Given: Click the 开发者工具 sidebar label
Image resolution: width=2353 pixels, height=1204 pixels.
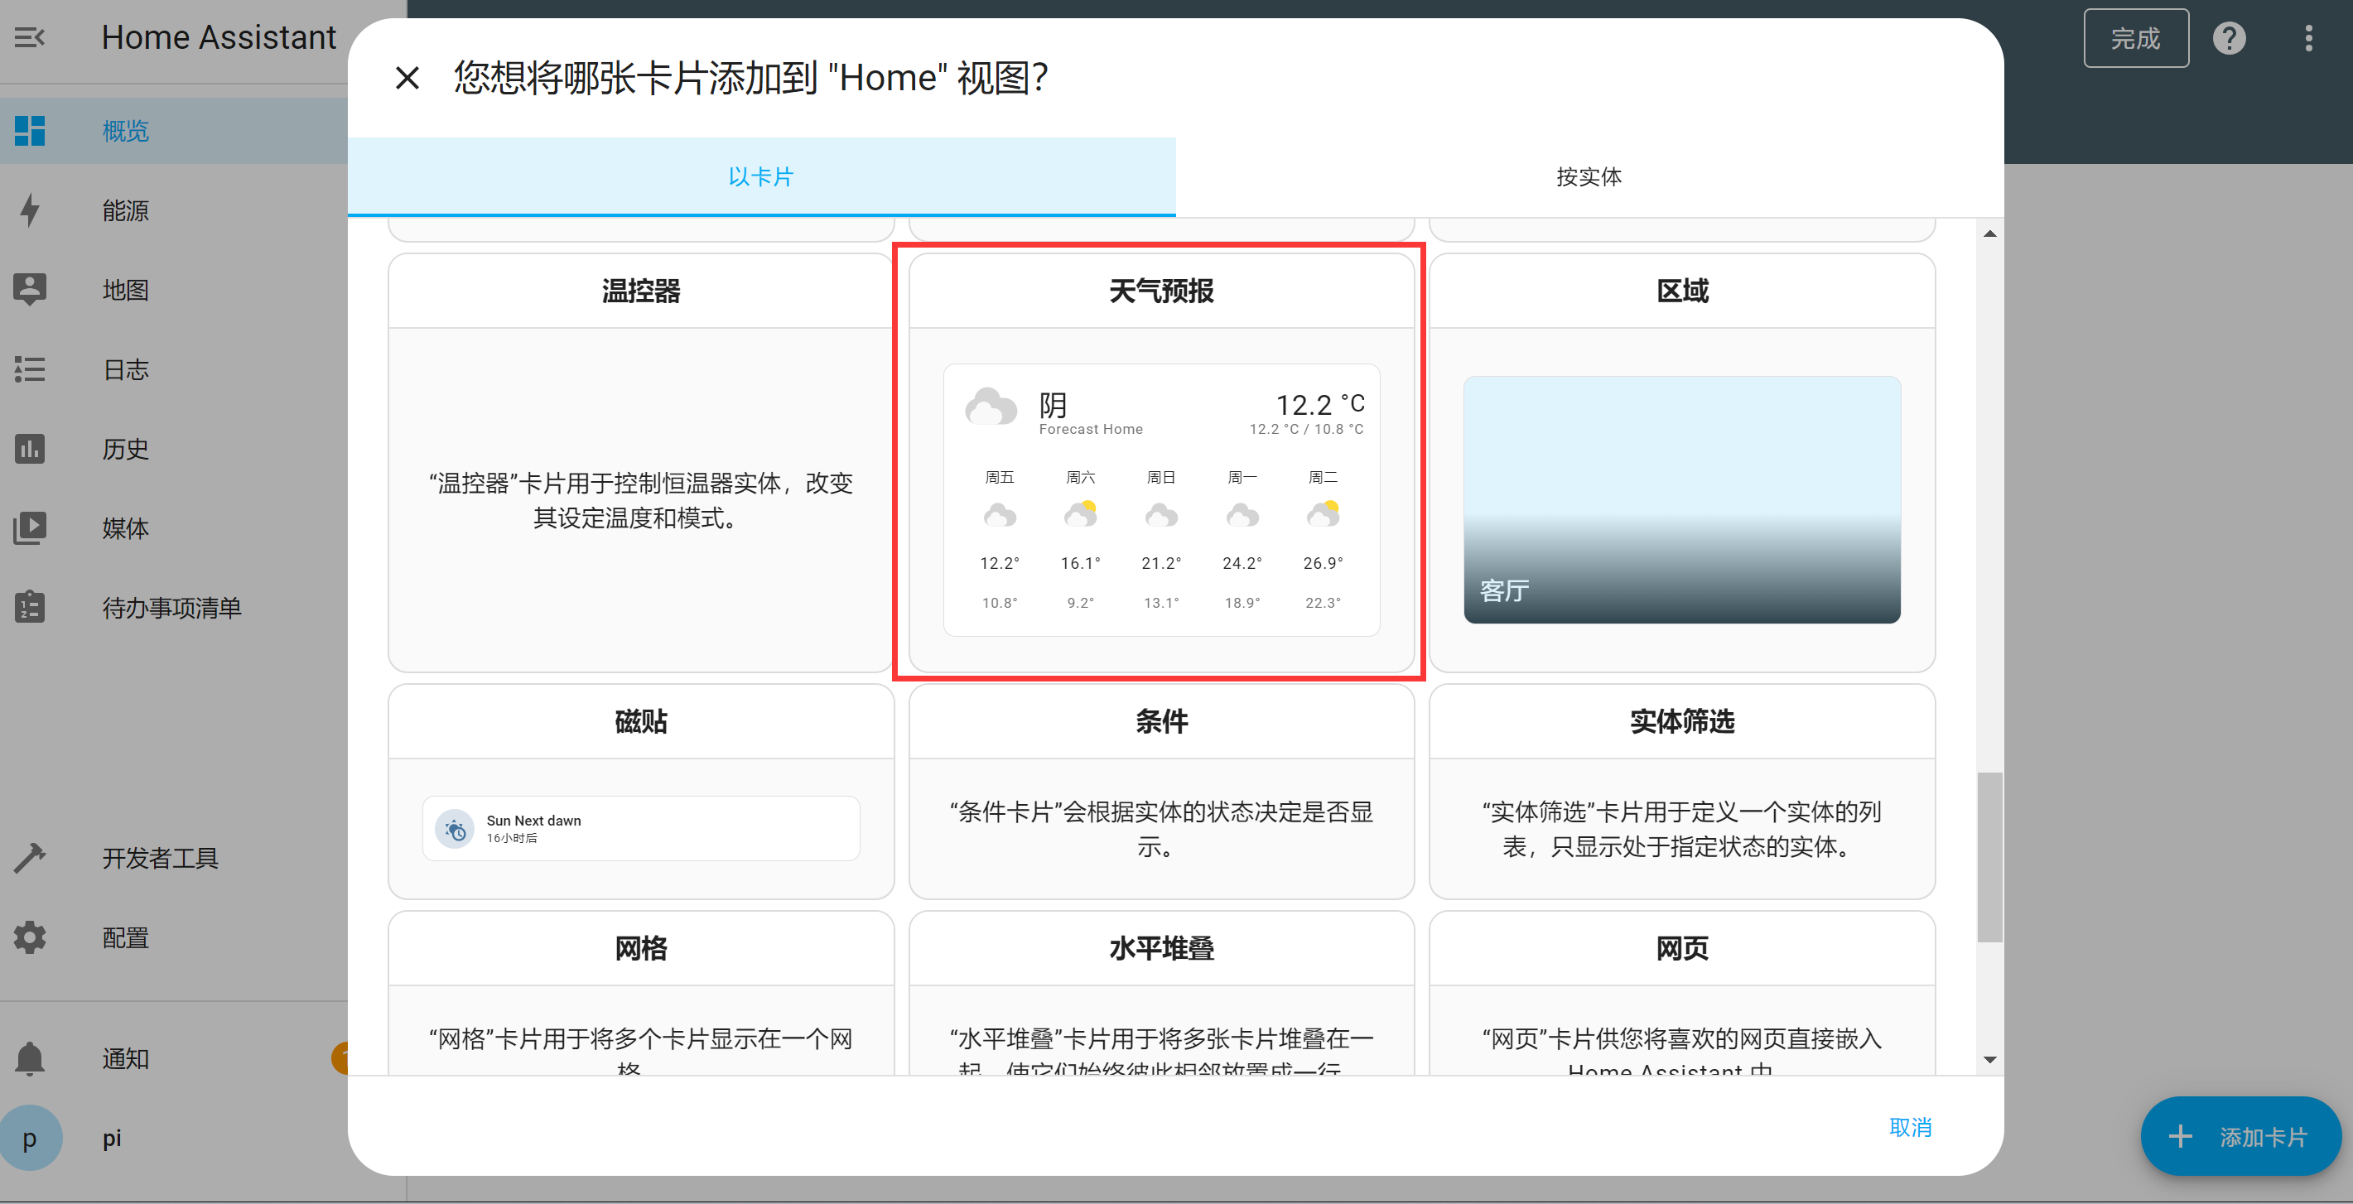Looking at the screenshot, I should click(160, 859).
